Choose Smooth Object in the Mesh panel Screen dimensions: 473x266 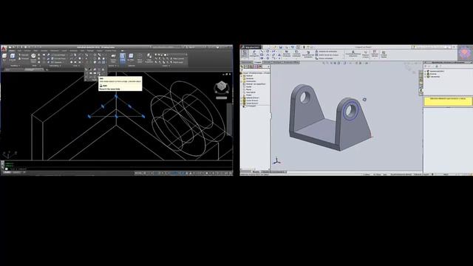[33, 58]
